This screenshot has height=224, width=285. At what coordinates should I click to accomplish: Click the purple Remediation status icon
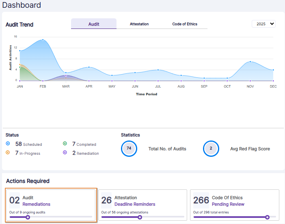click(65, 153)
